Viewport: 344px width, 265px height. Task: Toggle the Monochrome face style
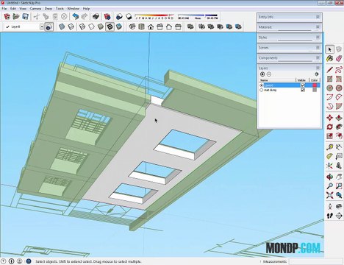click(119, 26)
